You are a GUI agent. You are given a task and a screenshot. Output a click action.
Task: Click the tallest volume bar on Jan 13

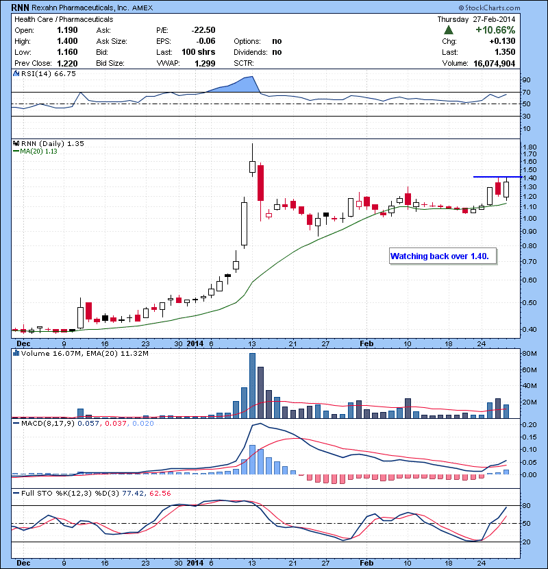click(252, 385)
